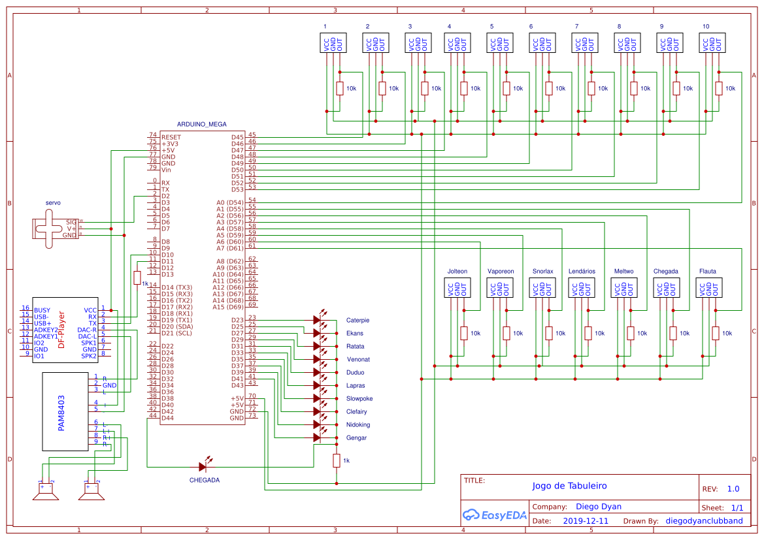
Task: Select the Lapras LED label
Action: click(x=356, y=386)
